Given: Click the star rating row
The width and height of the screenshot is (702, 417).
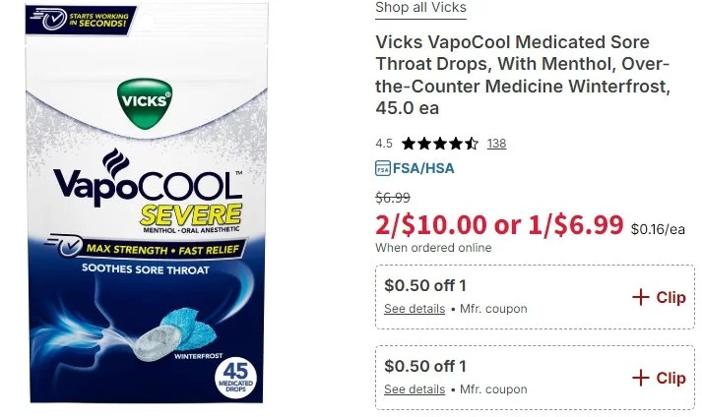Looking at the screenshot, I should (x=440, y=144).
